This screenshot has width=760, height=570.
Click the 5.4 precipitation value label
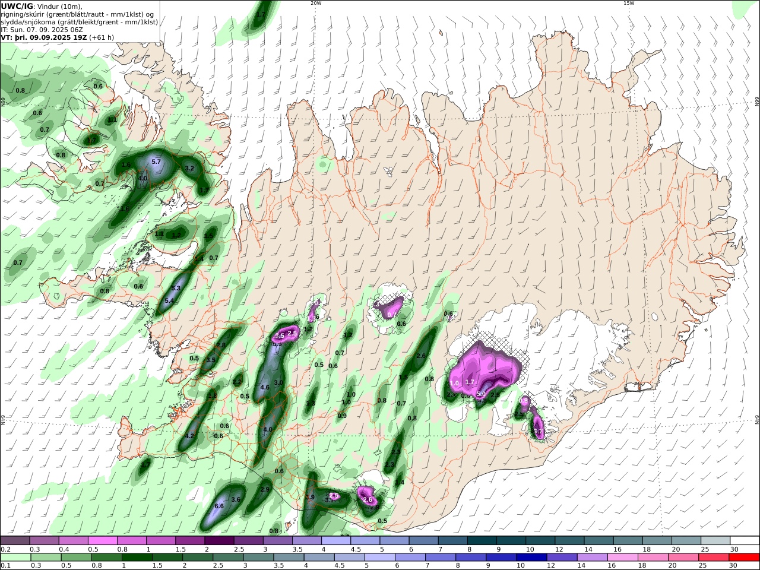point(169,301)
